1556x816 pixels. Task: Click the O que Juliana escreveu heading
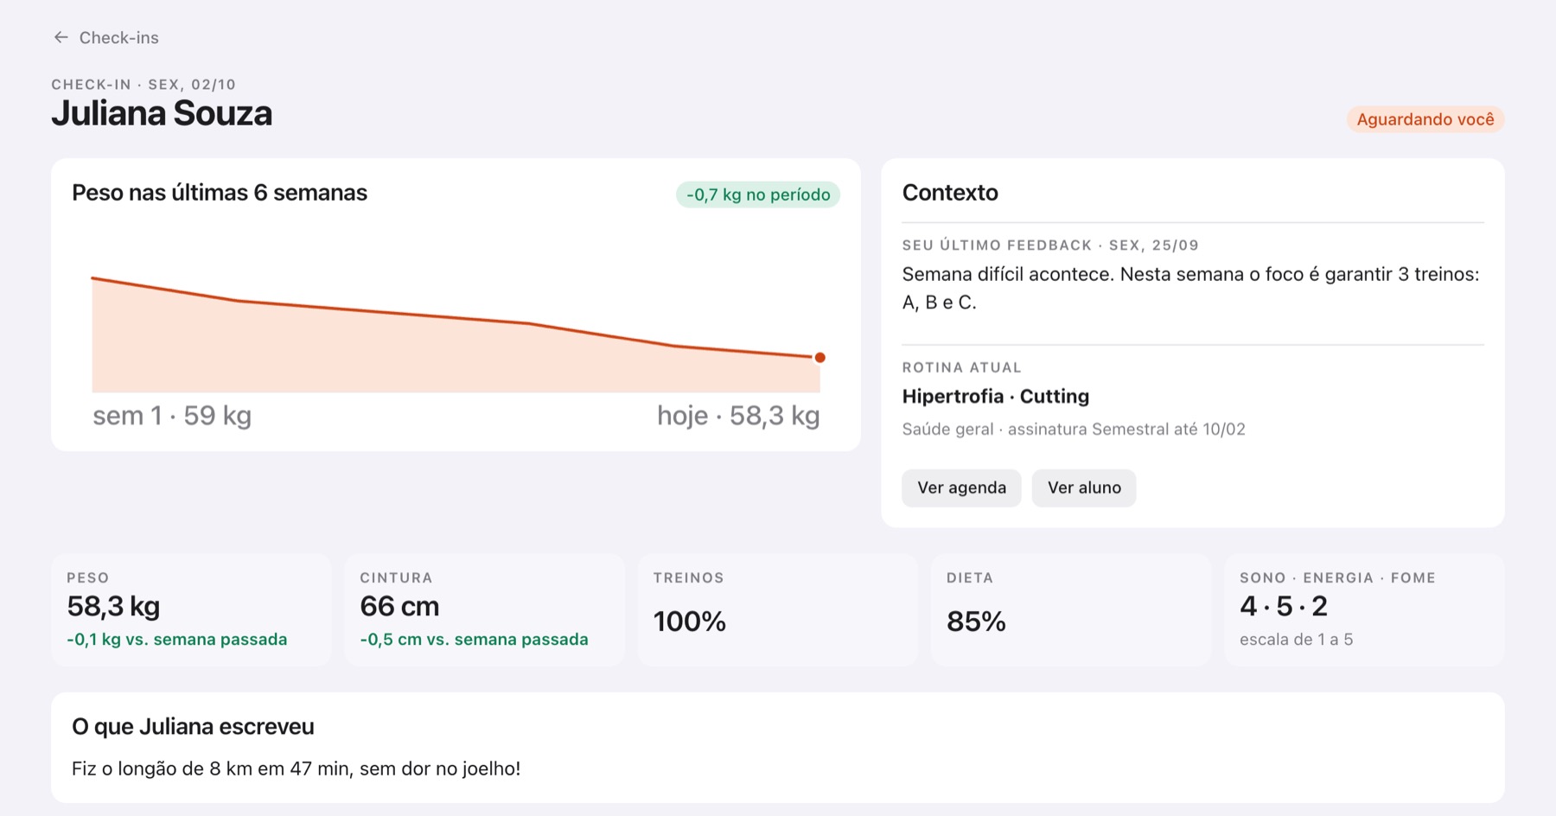coord(193,727)
